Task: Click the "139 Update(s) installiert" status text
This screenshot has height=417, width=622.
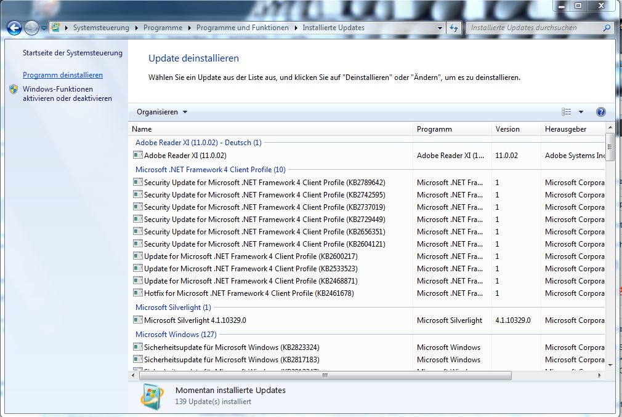Action: [x=213, y=402]
